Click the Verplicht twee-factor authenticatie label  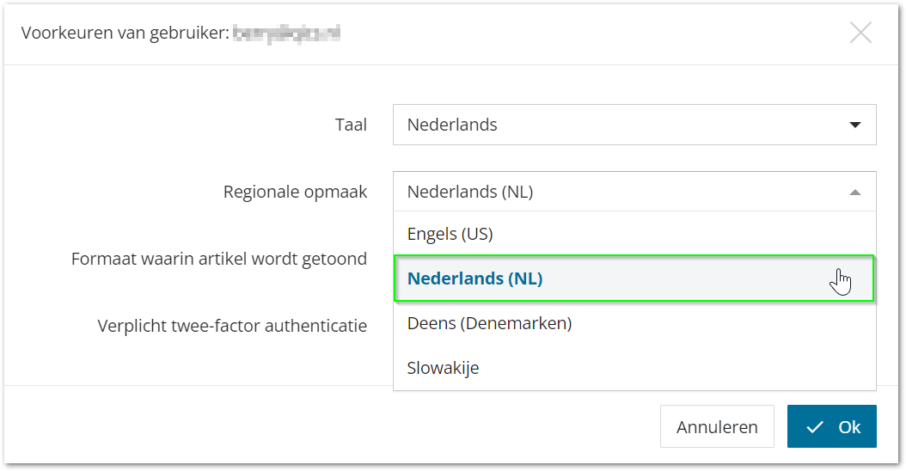pyautogui.click(x=232, y=326)
